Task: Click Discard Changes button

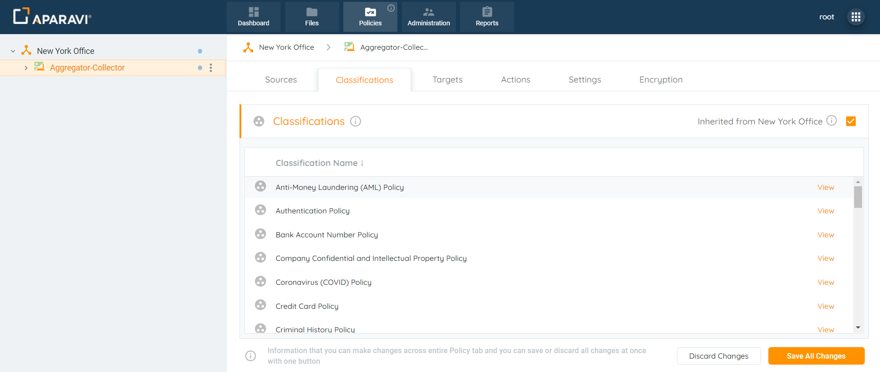Action: pyautogui.click(x=718, y=356)
